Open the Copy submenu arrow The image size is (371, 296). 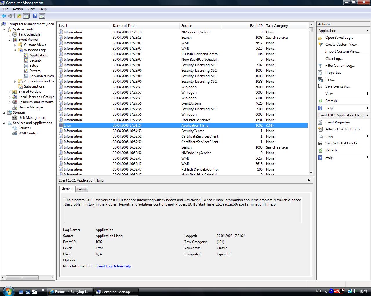coord(368,136)
